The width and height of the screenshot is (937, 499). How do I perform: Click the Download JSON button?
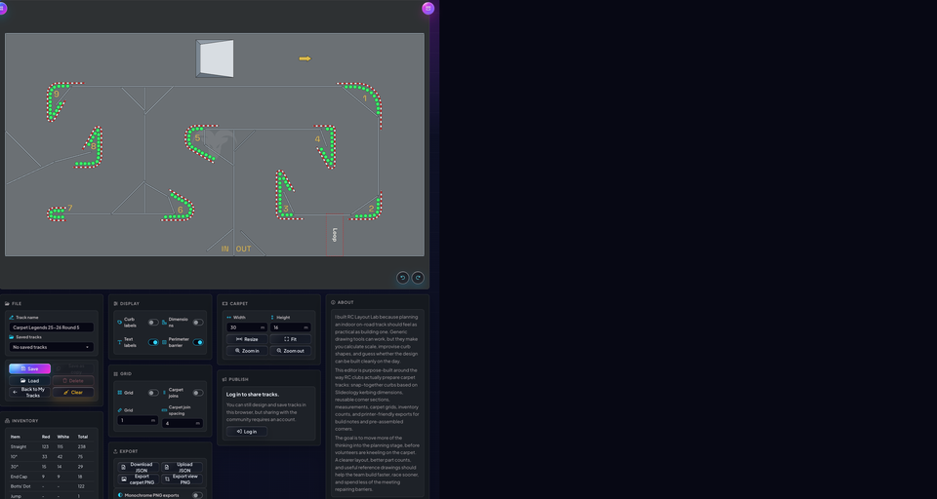pyautogui.click(x=138, y=468)
